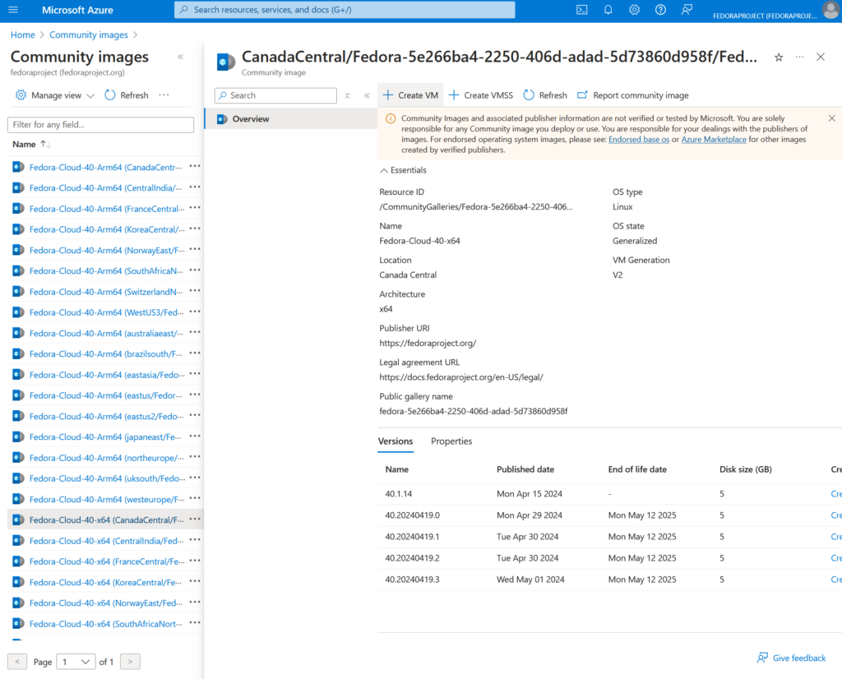Open the help question mark menu

[x=660, y=10]
